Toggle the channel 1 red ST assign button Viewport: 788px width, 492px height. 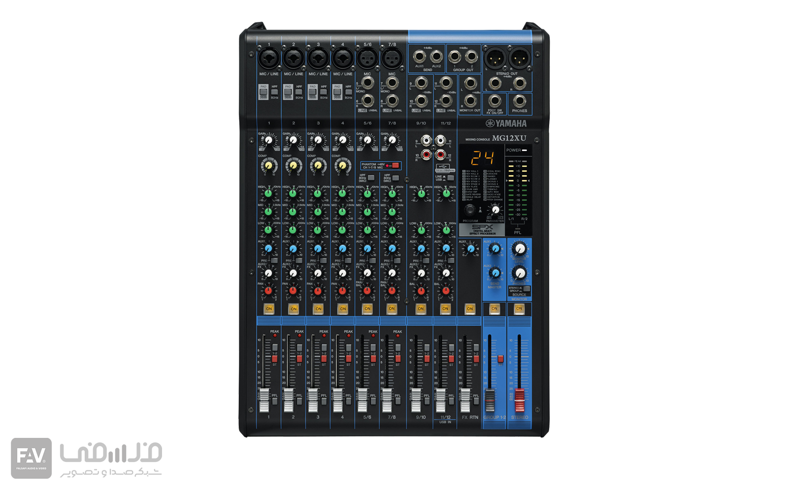tap(275, 359)
